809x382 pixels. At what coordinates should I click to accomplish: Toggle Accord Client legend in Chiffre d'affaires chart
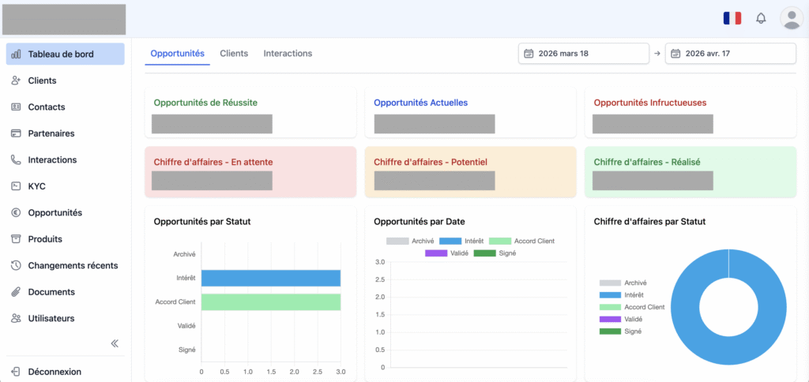[x=632, y=307]
